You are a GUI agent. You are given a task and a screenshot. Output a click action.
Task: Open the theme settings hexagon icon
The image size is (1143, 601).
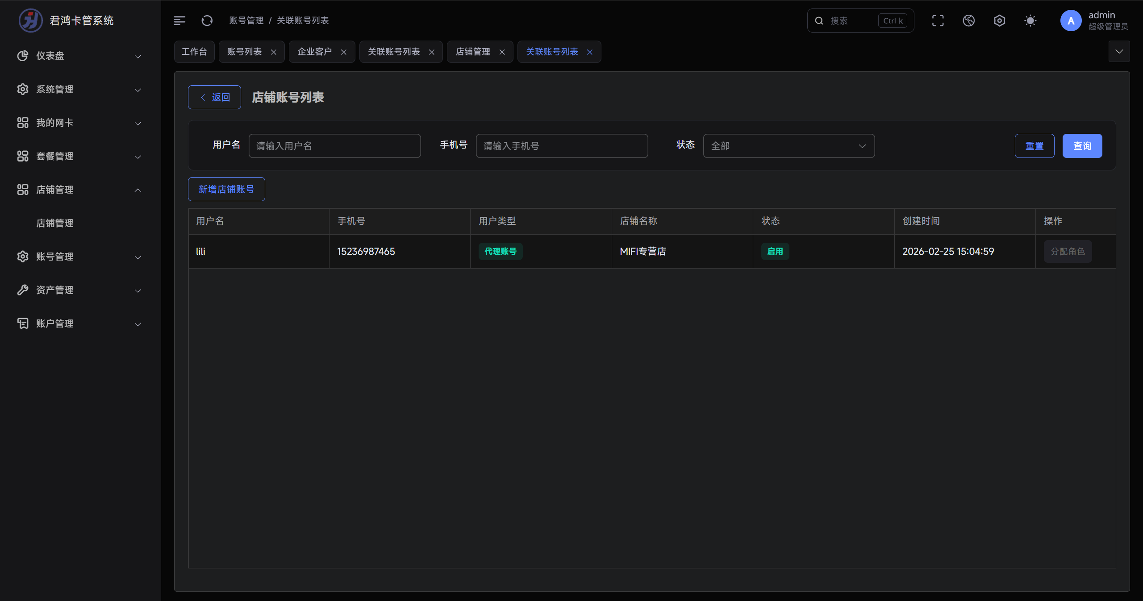click(x=999, y=21)
